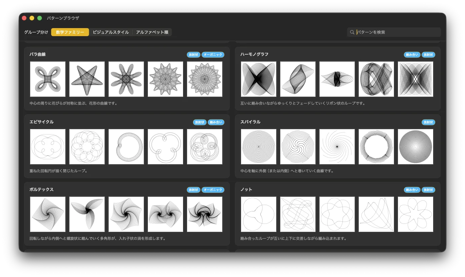Choose the fourth ノット angular curve thumbnail

pos(376,214)
